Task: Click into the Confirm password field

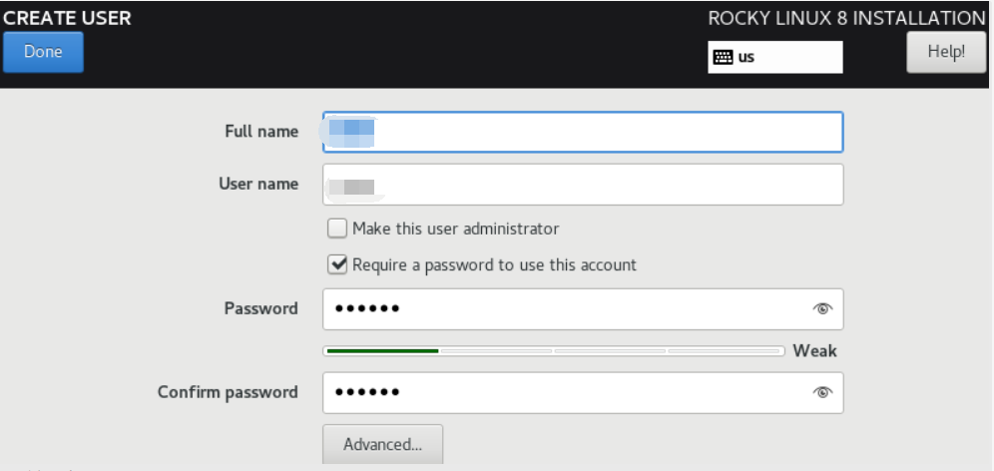Action: tap(583, 392)
